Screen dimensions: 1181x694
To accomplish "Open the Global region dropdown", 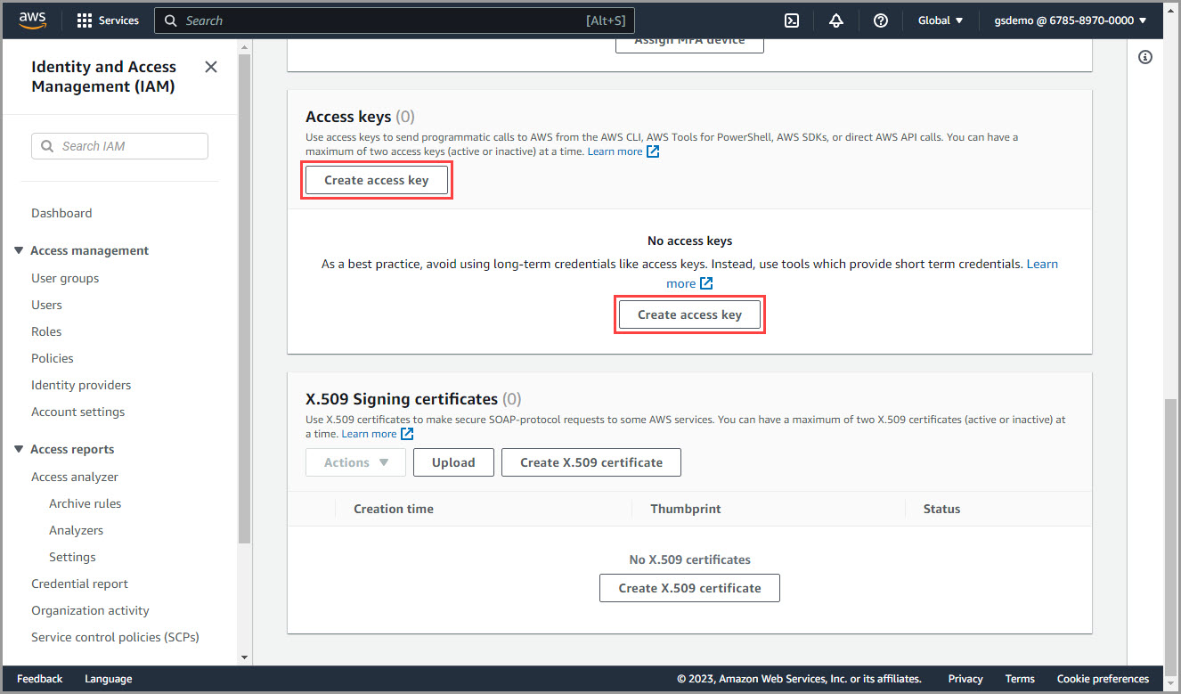I will 941,20.
